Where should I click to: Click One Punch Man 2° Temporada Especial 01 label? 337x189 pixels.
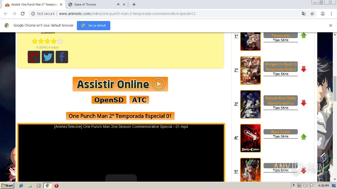point(120,116)
